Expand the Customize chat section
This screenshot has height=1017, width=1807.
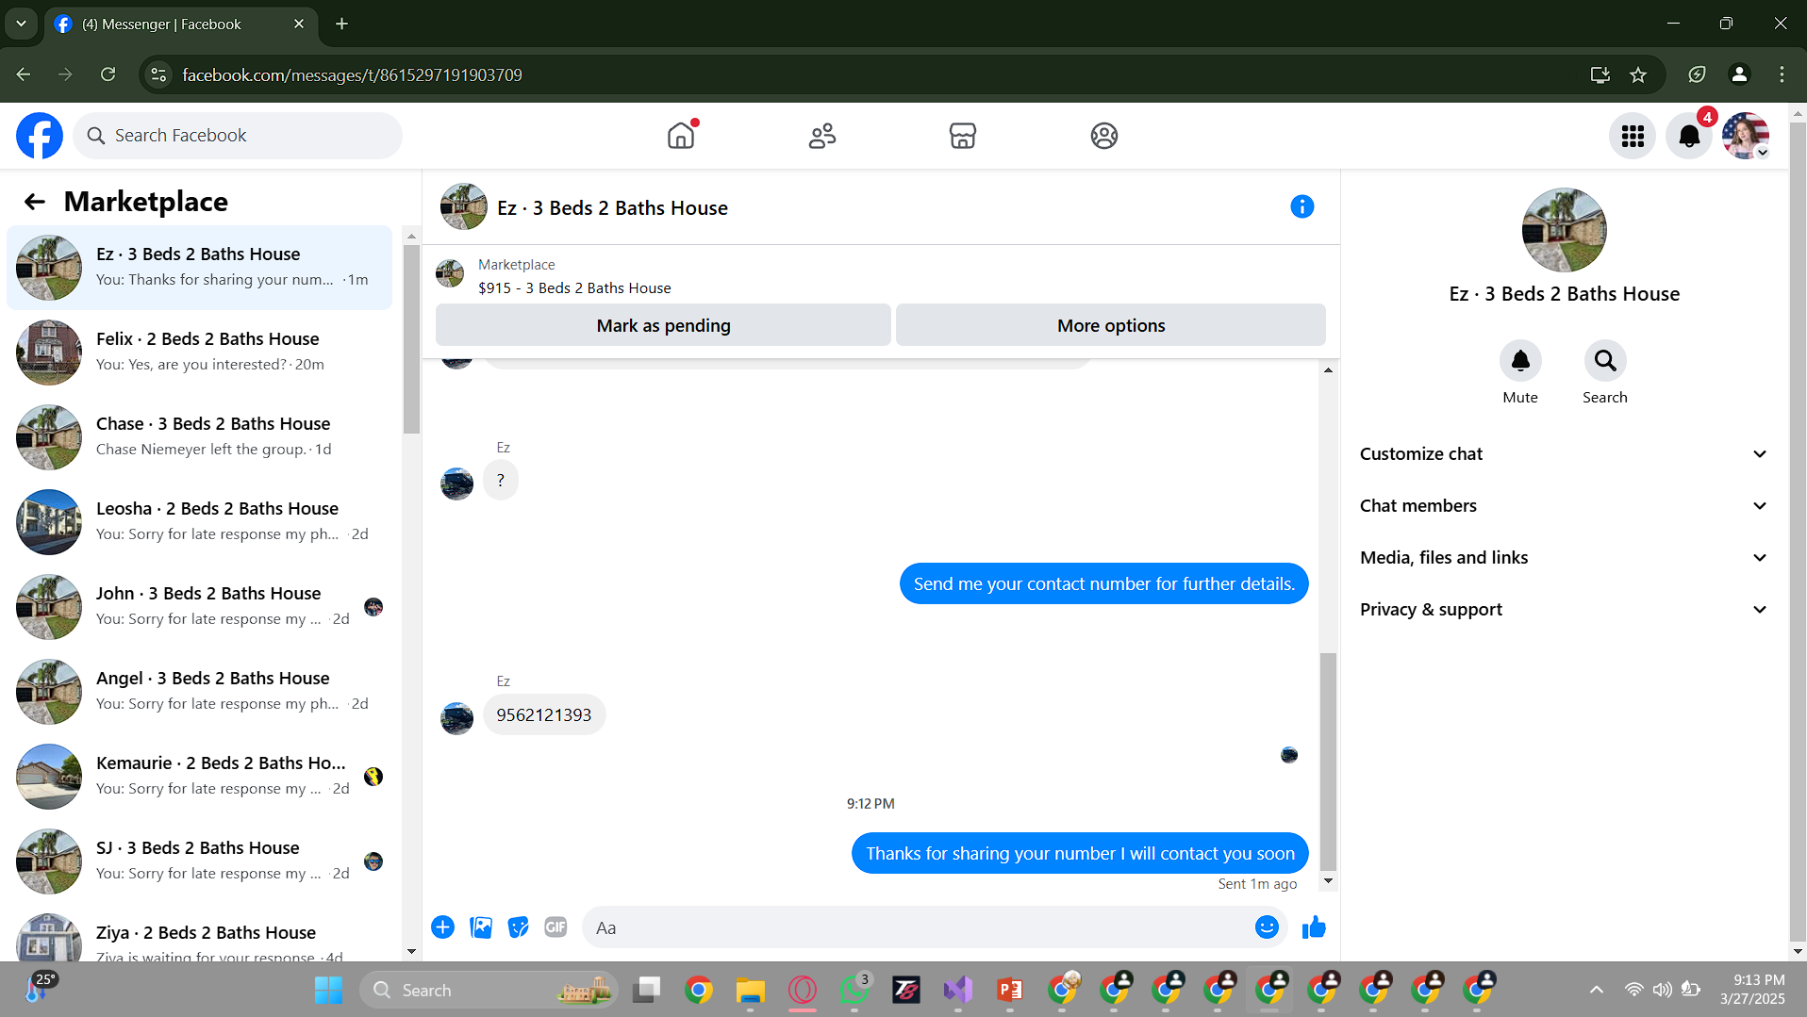point(1563,454)
